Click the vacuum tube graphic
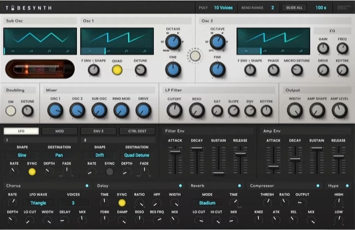Viewport: 355px width, 230px height. pyautogui.click(x=40, y=69)
